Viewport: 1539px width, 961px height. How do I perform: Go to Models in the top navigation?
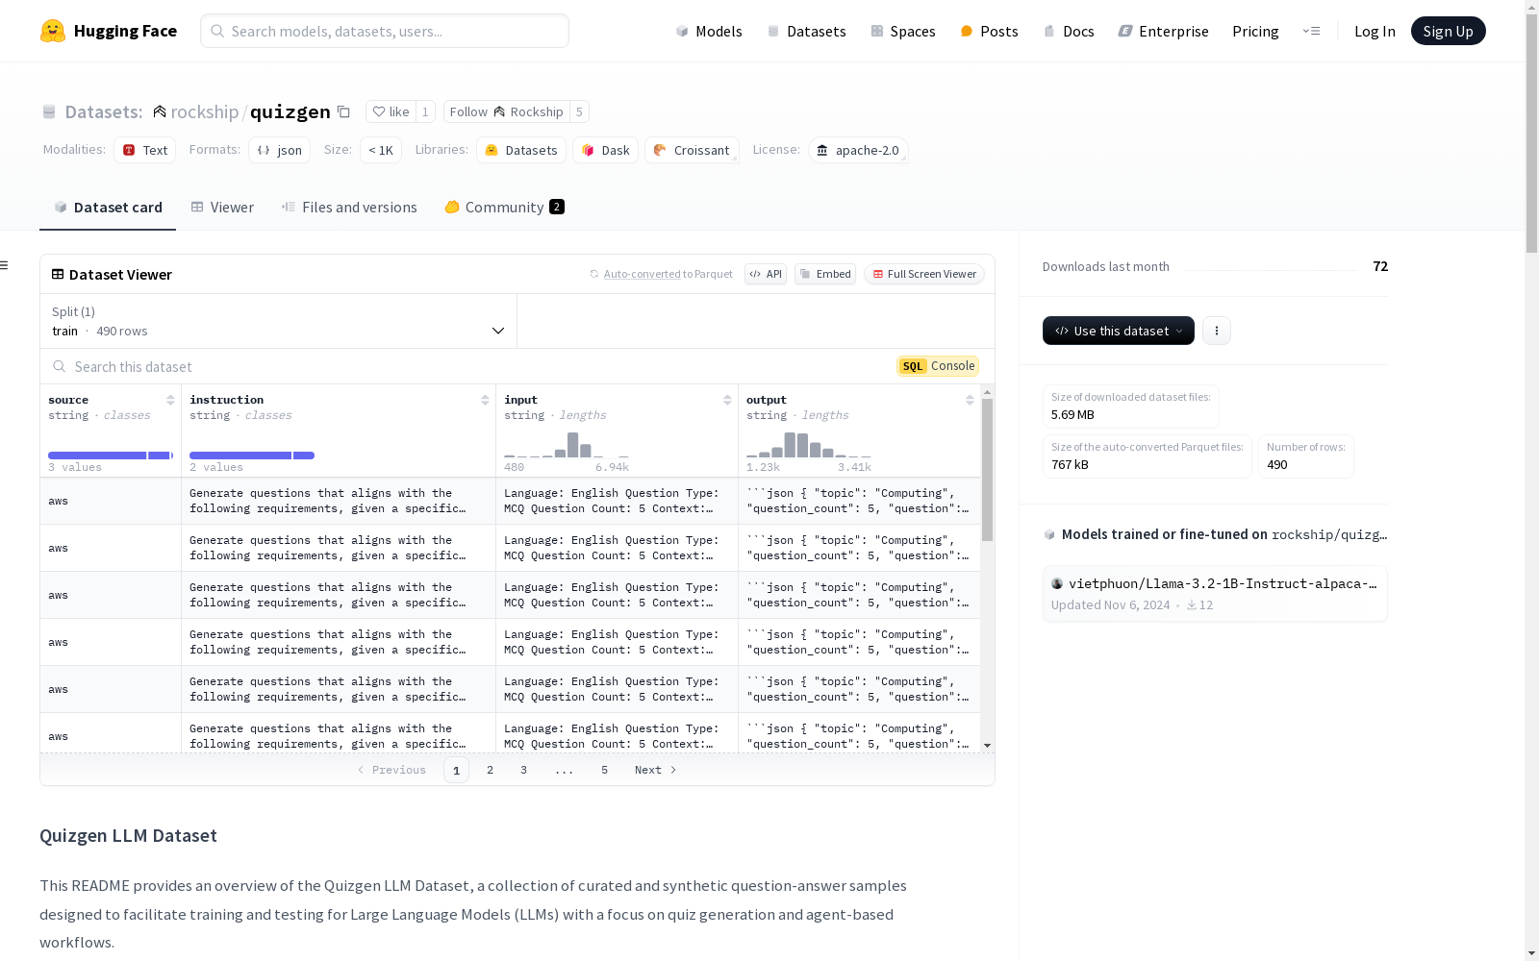(x=709, y=31)
